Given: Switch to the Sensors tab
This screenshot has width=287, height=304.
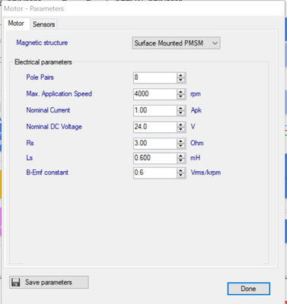Looking at the screenshot, I should [43, 24].
